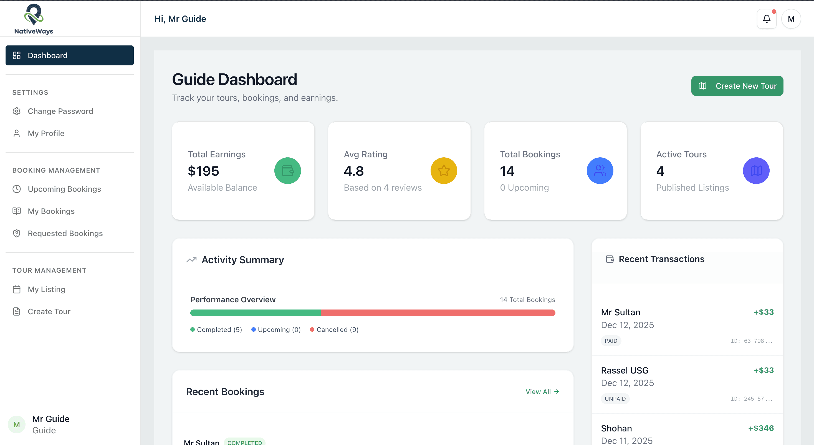Open the notifications bell
814x445 pixels.
[767, 19]
